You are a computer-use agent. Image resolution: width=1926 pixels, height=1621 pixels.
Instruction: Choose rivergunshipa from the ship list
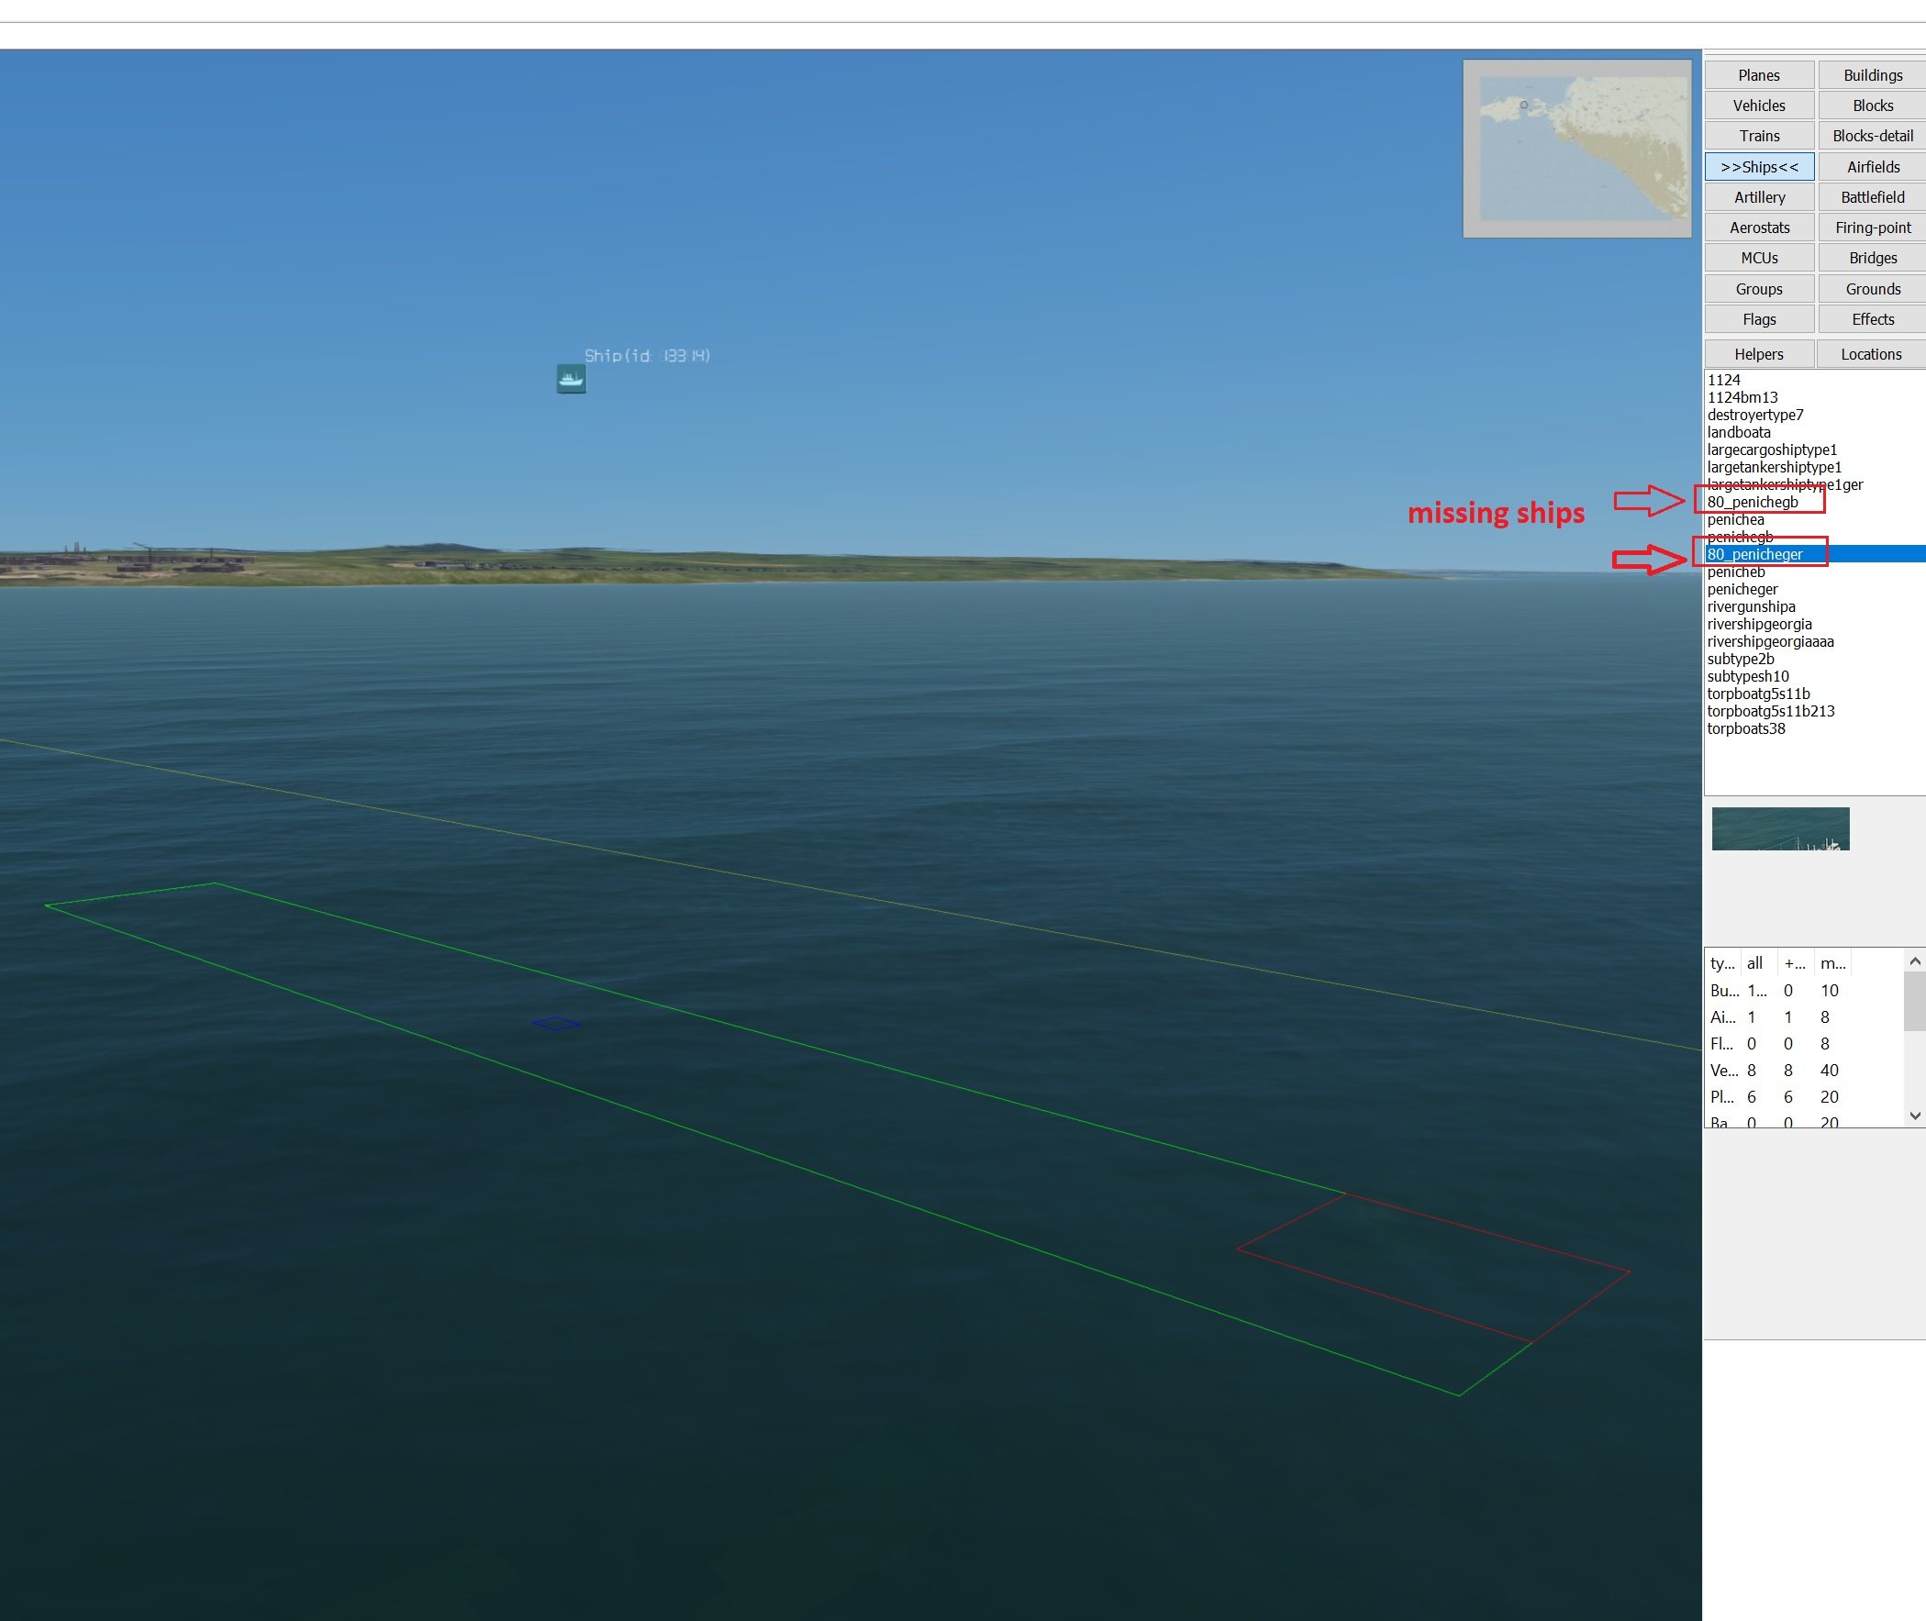point(1751,606)
